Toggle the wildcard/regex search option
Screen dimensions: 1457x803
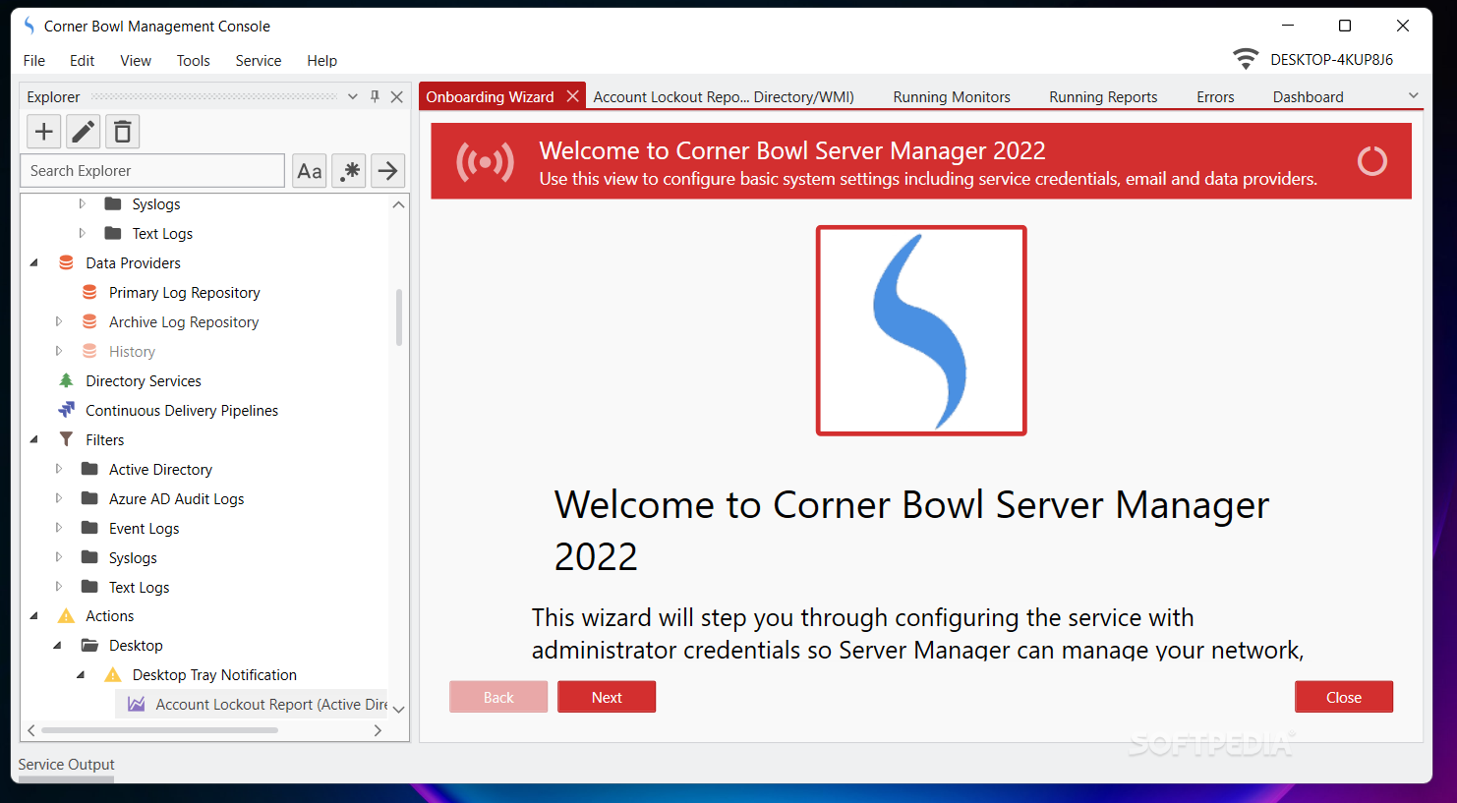click(349, 171)
